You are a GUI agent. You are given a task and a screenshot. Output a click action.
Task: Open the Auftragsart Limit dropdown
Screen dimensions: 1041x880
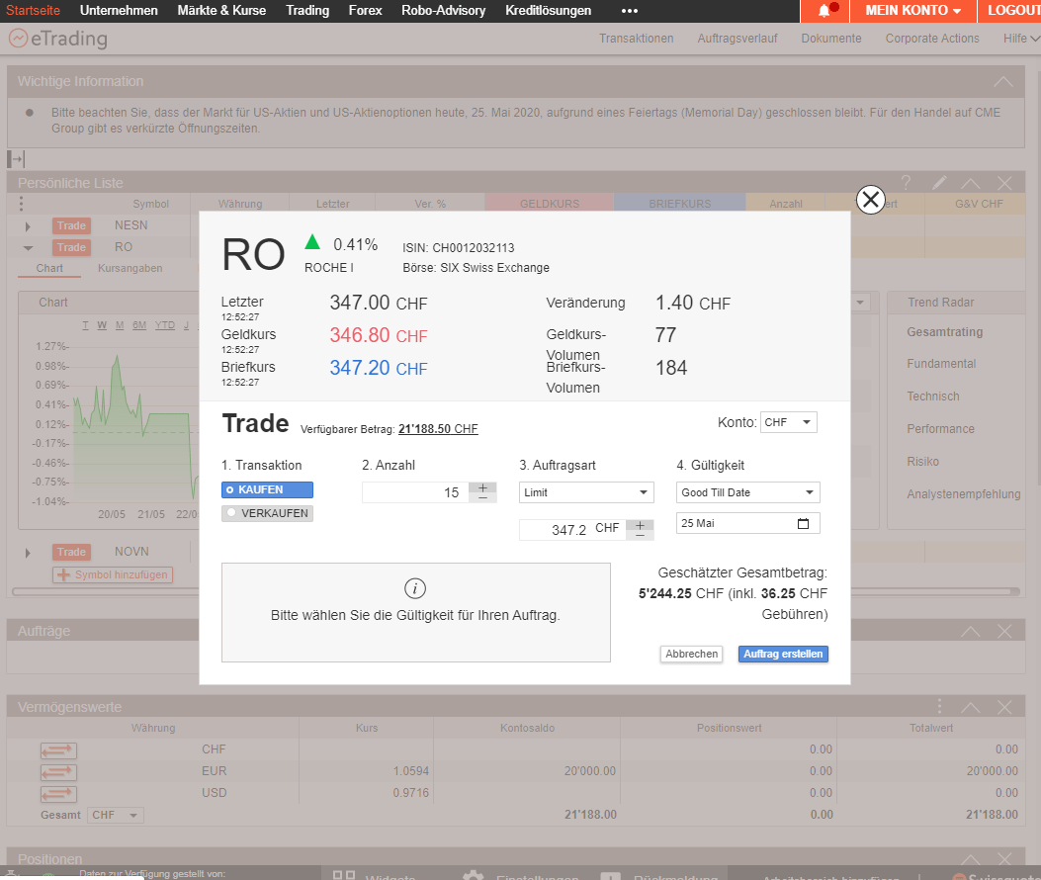tap(586, 492)
